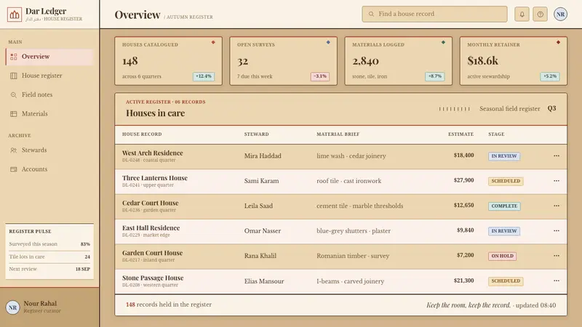Open the more menu for Cedar Court House
The image size is (582, 327).
(557, 206)
